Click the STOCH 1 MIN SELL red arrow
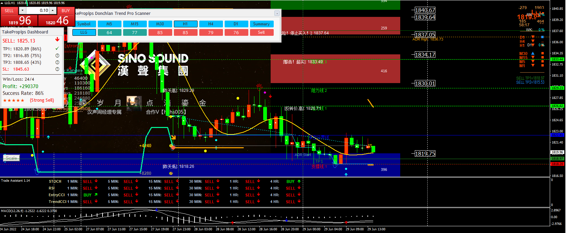This screenshot has width=566, height=233. 96,181
